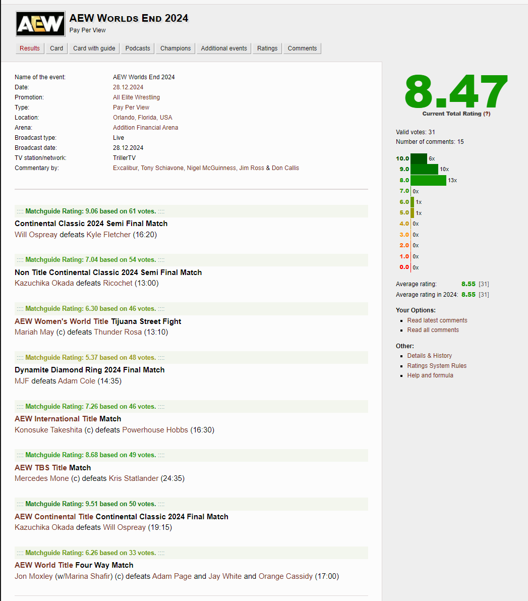Open AEW International Title link
The height and width of the screenshot is (601, 528).
pyautogui.click(x=56, y=419)
